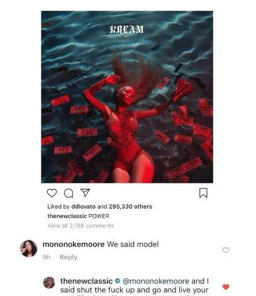Click the 9h timestamp on the comment
This screenshot has width=256, height=296.
tap(47, 257)
